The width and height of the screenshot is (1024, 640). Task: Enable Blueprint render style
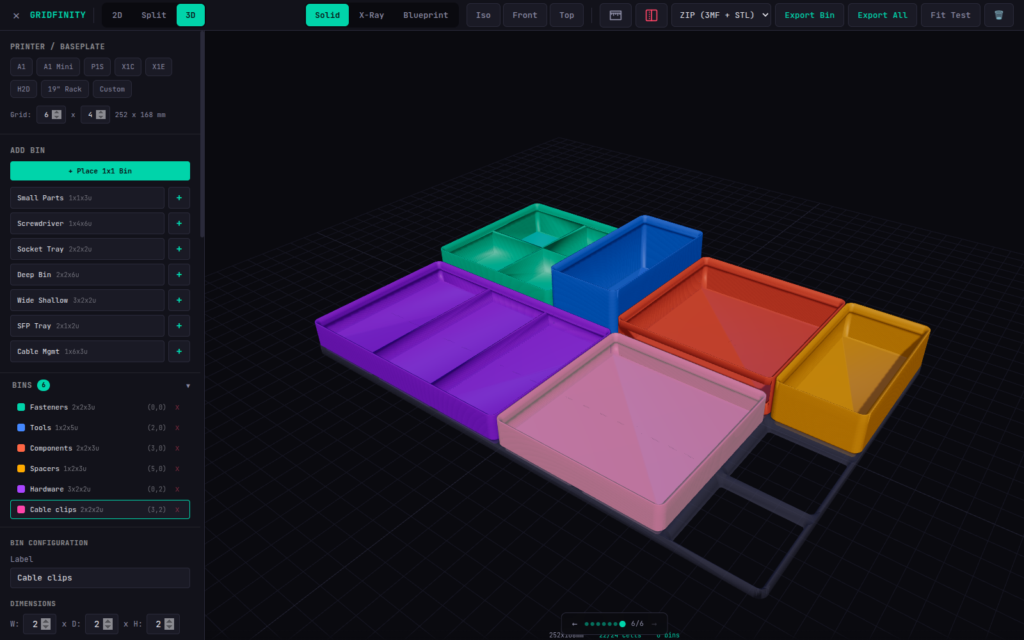pyautogui.click(x=426, y=15)
